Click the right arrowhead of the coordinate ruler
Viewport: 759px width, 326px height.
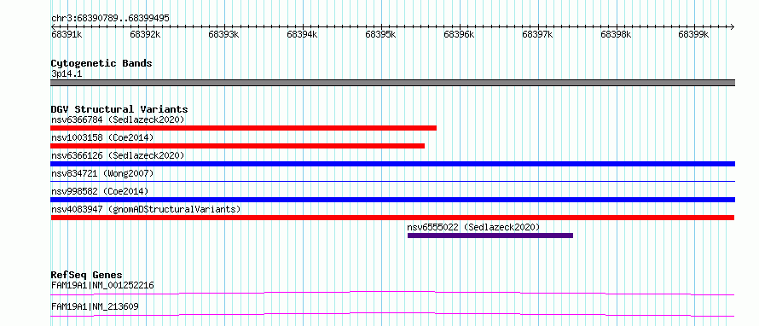point(732,26)
